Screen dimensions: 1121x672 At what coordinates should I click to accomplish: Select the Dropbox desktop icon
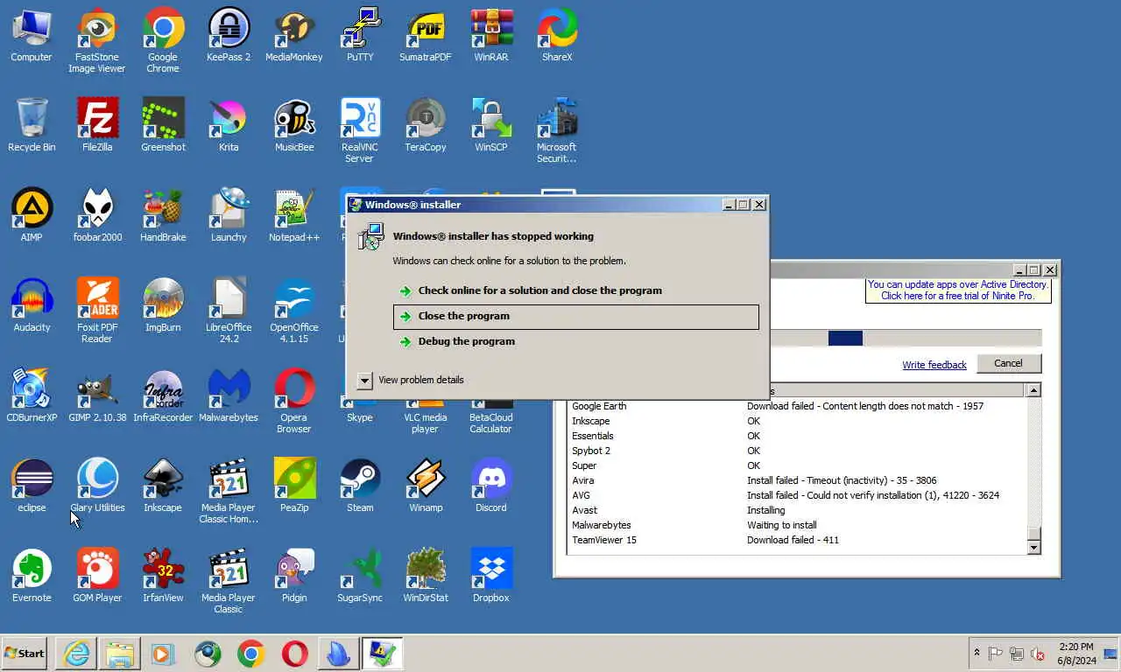(491, 576)
